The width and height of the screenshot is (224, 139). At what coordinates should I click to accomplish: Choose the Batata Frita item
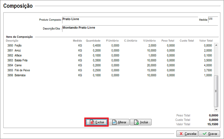click(21, 60)
